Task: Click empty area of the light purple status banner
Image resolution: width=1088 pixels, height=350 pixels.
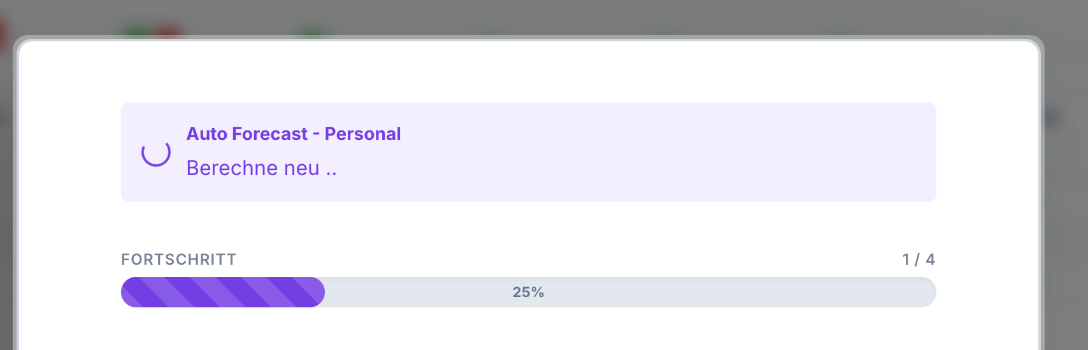Action: 637,153
